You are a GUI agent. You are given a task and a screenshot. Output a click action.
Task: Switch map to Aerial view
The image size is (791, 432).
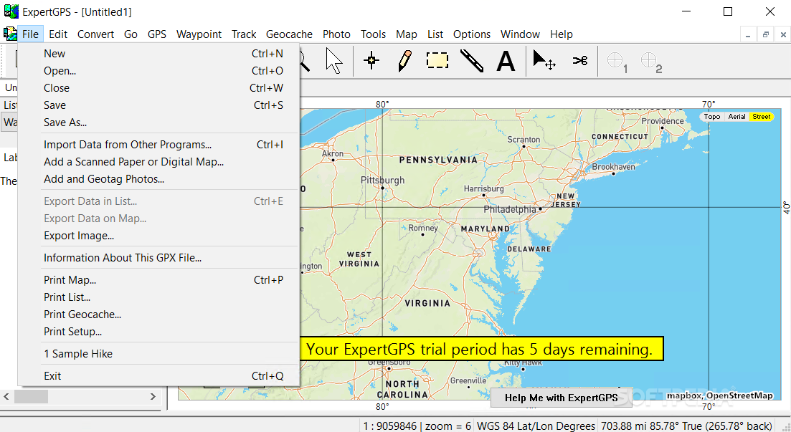click(x=736, y=117)
